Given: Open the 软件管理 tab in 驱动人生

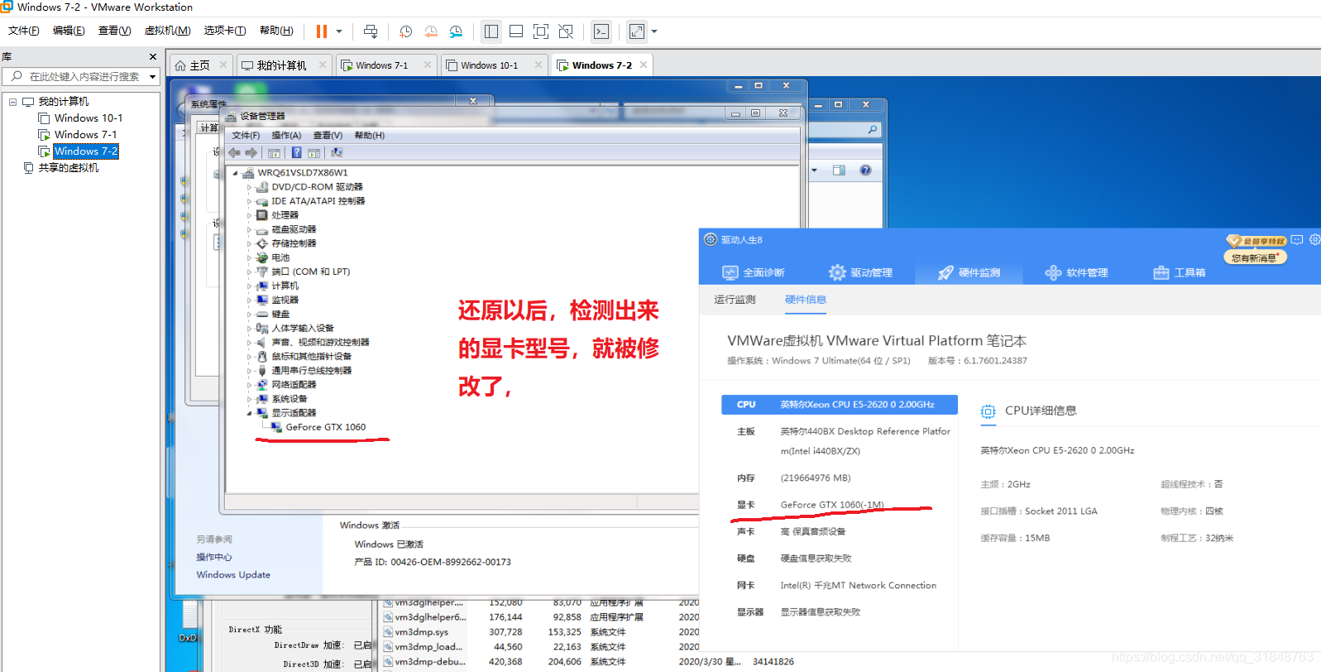Looking at the screenshot, I should click(1076, 272).
